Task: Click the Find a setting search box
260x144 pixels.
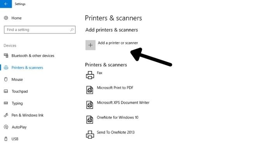Action: click(x=40, y=30)
